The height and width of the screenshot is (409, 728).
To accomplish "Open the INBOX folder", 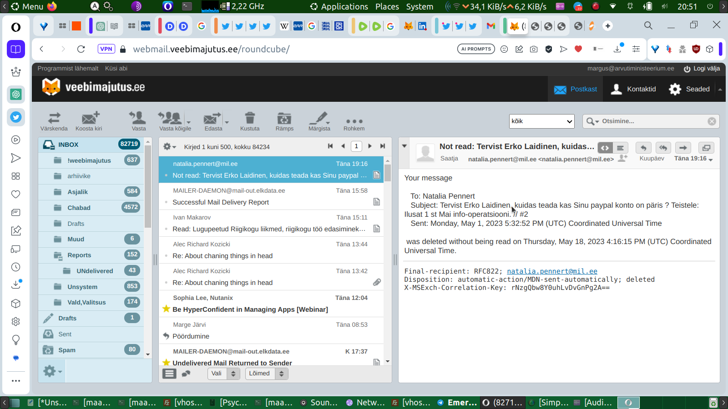I will click(x=91, y=145).
